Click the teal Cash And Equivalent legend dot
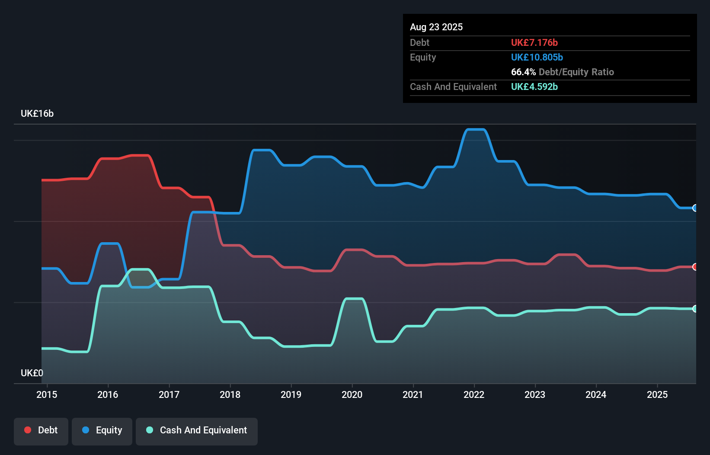The height and width of the screenshot is (455, 710). (149, 430)
